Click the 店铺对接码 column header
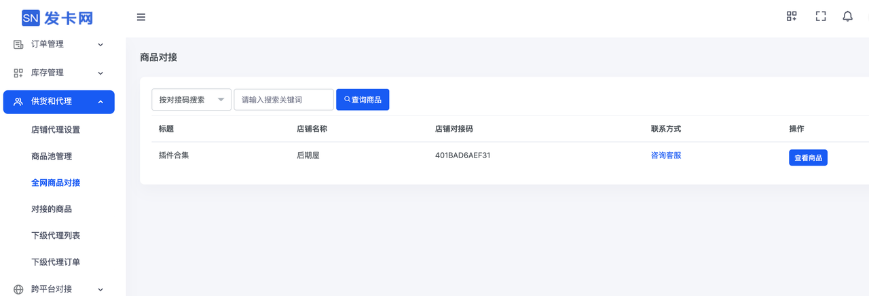 coord(454,129)
